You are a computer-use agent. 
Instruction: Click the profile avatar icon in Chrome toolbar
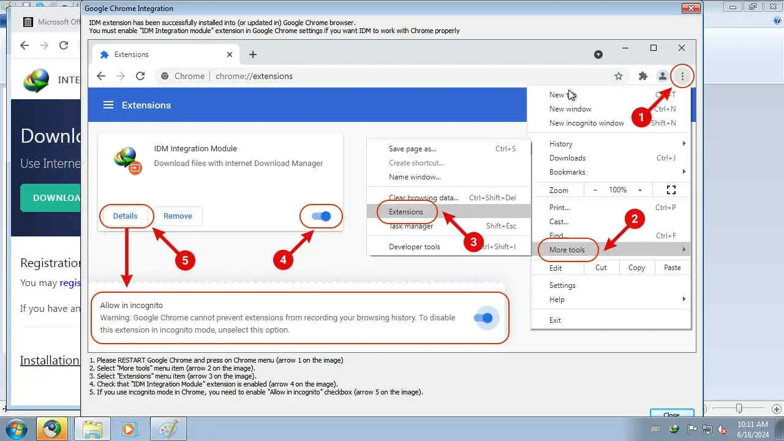point(662,76)
